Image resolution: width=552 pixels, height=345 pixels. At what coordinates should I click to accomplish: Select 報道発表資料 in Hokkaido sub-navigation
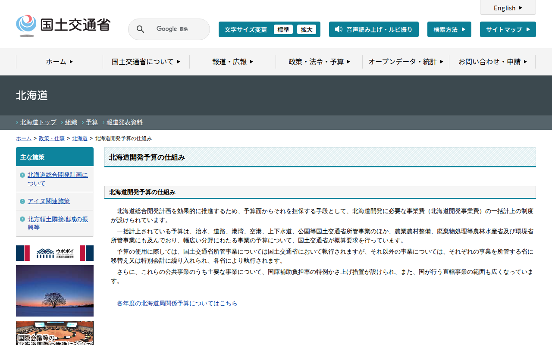tap(124, 122)
